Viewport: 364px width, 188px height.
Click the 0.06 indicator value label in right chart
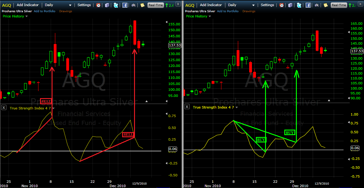(355, 148)
